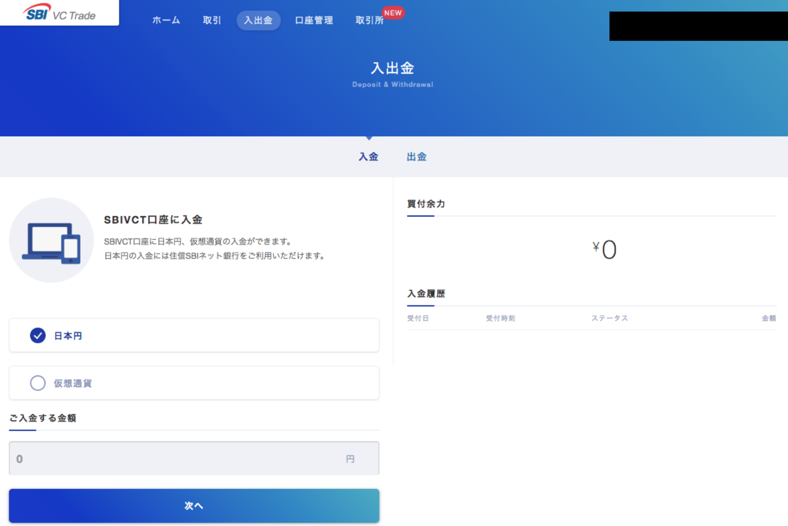Image resolution: width=788 pixels, height=526 pixels.
Task: Click the ステータス column header
Action: pos(609,318)
